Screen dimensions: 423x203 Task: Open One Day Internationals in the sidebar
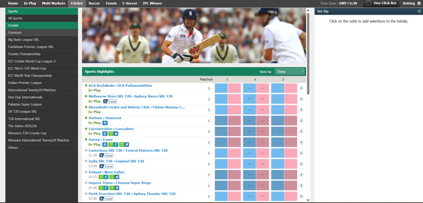pyautogui.click(x=42, y=97)
